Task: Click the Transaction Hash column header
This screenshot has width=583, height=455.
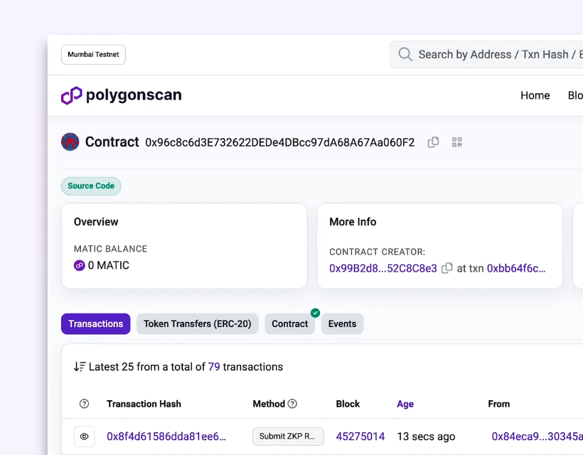Action: [144, 404]
